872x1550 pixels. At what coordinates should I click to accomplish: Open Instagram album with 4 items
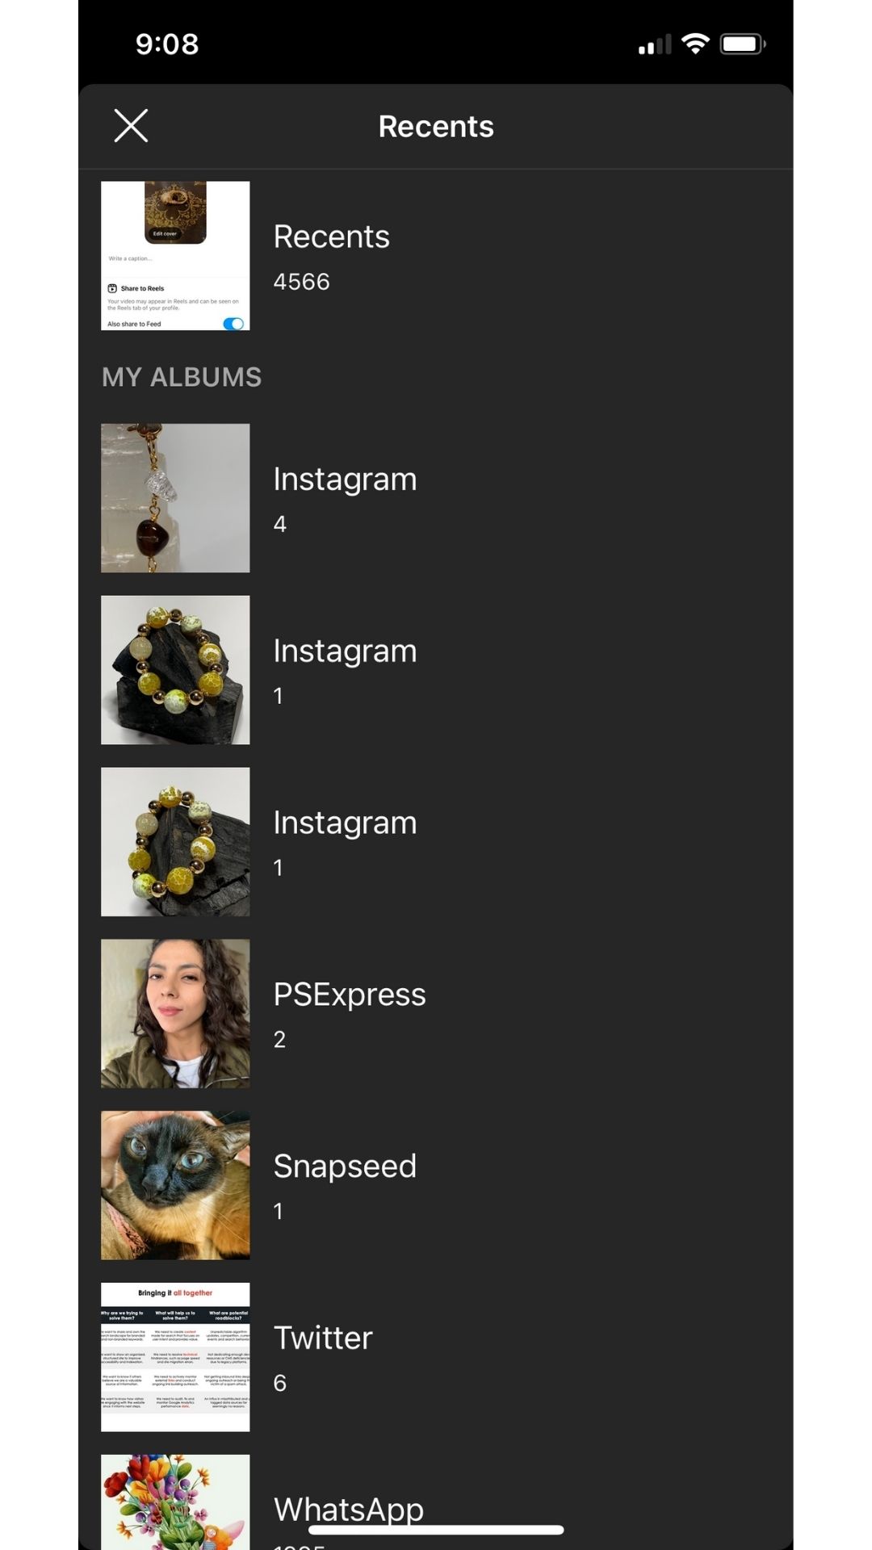(x=436, y=498)
